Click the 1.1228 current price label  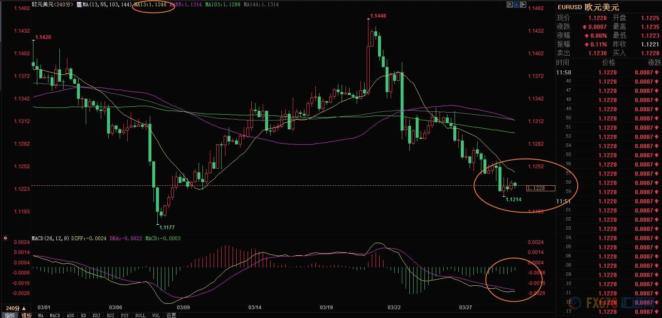(x=540, y=188)
